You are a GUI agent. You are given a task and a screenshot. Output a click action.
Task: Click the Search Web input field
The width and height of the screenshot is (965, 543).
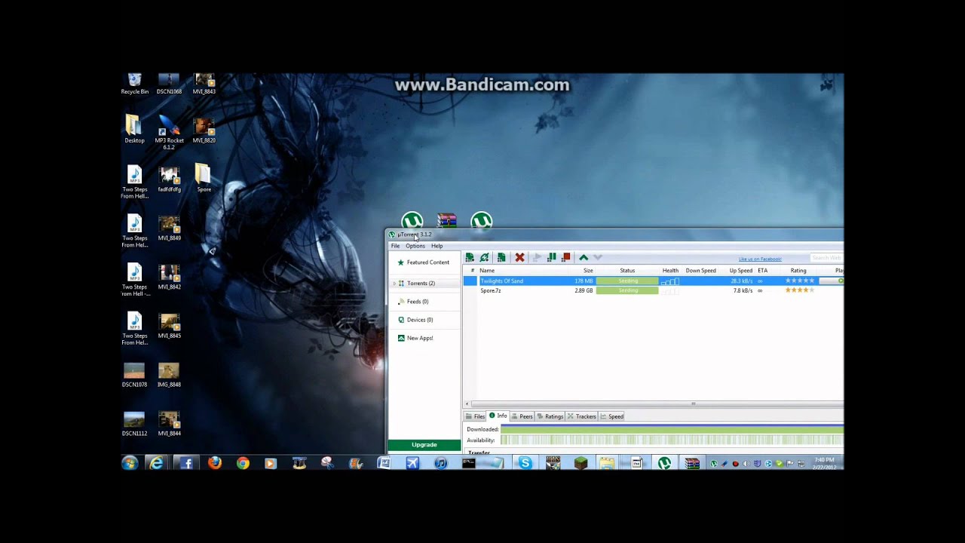coord(826,258)
